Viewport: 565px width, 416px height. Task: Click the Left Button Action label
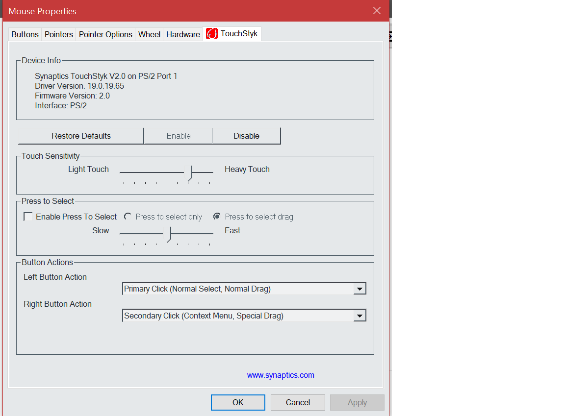55,277
